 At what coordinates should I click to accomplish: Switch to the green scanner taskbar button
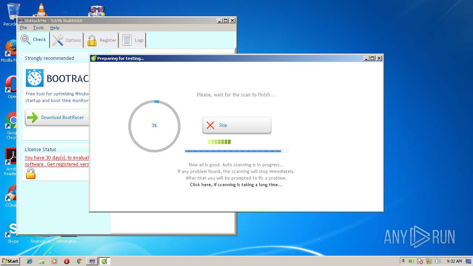click(105, 261)
